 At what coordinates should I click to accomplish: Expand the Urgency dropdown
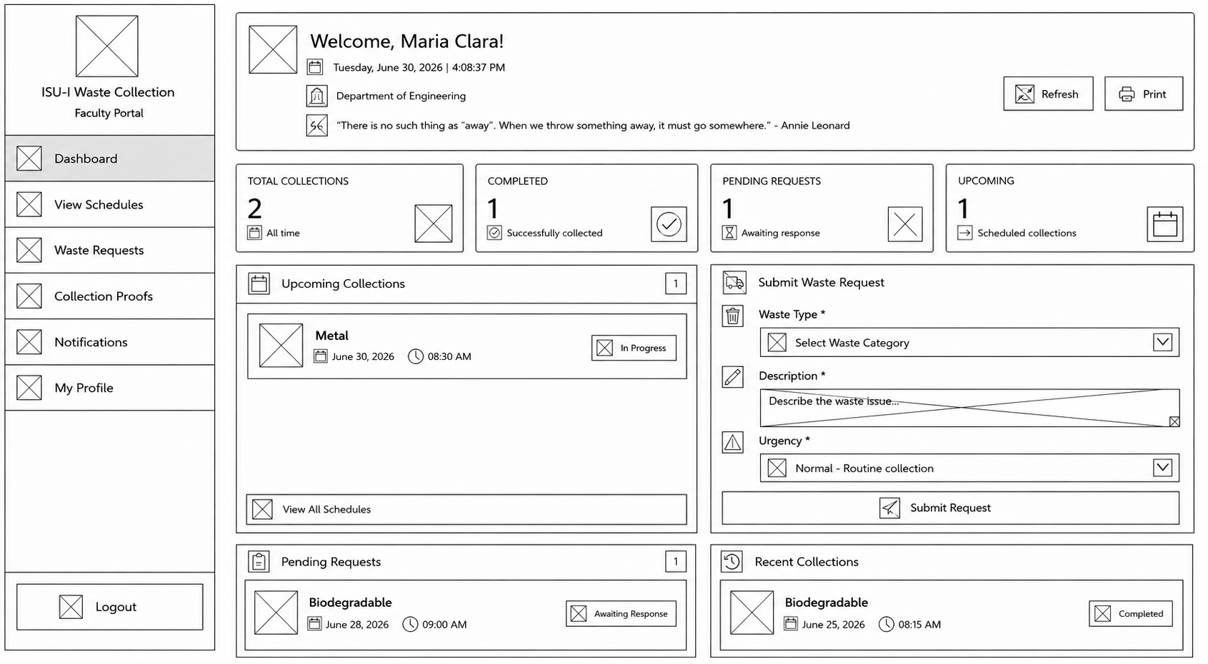pyautogui.click(x=969, y=468)
